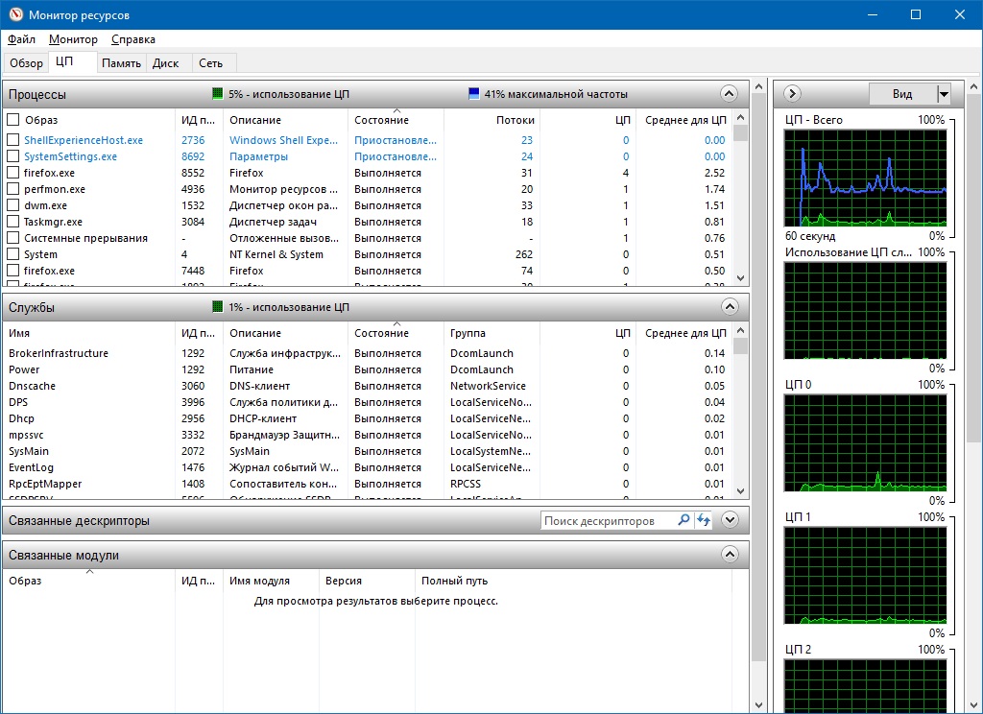Expand the Связанные дескрипторы section

coord(729,520)
